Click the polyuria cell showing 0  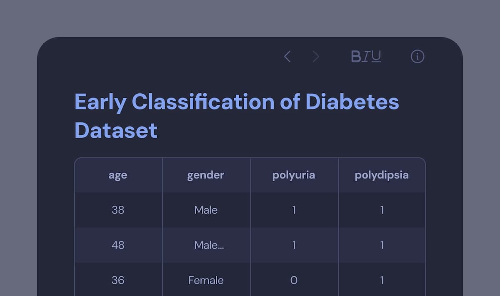pos(294,280)
